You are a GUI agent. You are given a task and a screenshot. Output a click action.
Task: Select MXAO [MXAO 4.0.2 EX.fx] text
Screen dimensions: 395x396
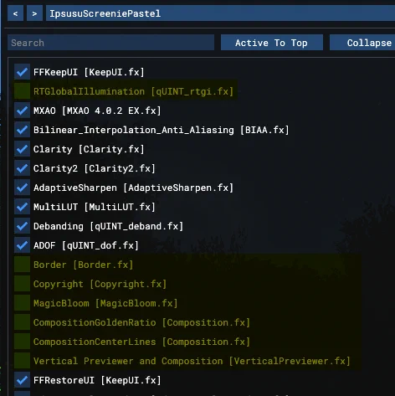[x=97, y=111]
